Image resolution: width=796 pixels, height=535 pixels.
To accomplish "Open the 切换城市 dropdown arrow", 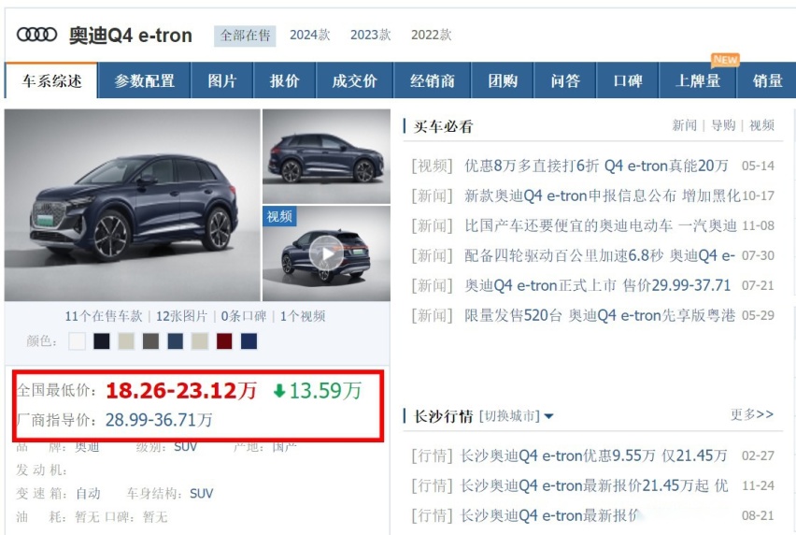I will pyautogui.click(x=548, y=416).
